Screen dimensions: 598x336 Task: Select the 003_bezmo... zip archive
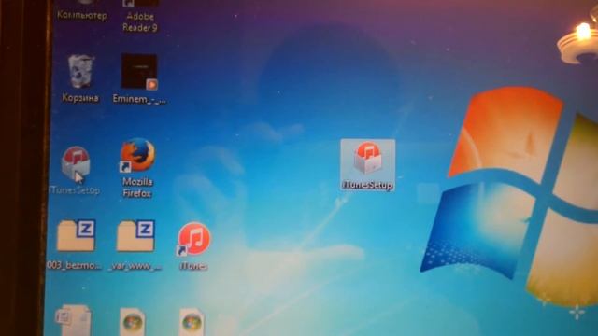75,245
